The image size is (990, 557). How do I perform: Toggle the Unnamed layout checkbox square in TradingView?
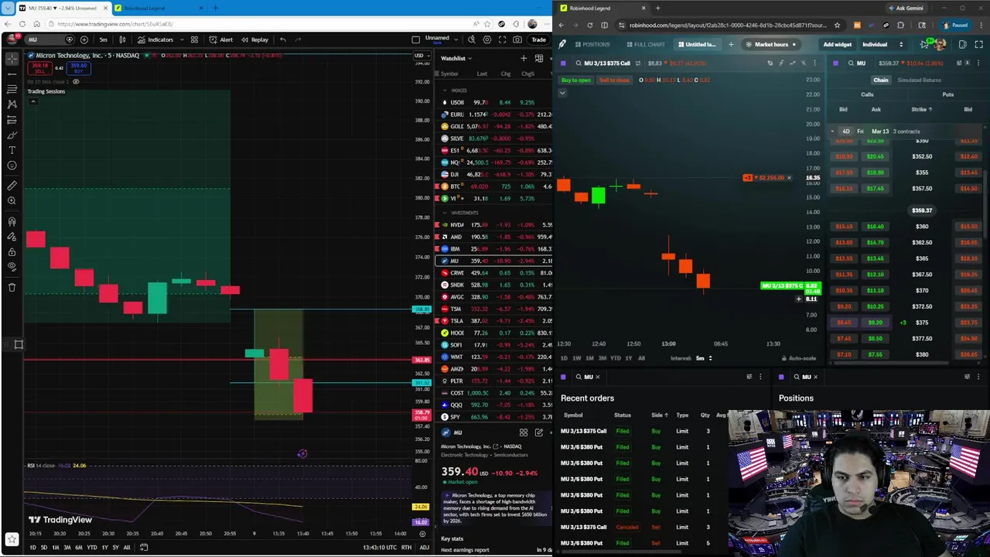(416, 39)
